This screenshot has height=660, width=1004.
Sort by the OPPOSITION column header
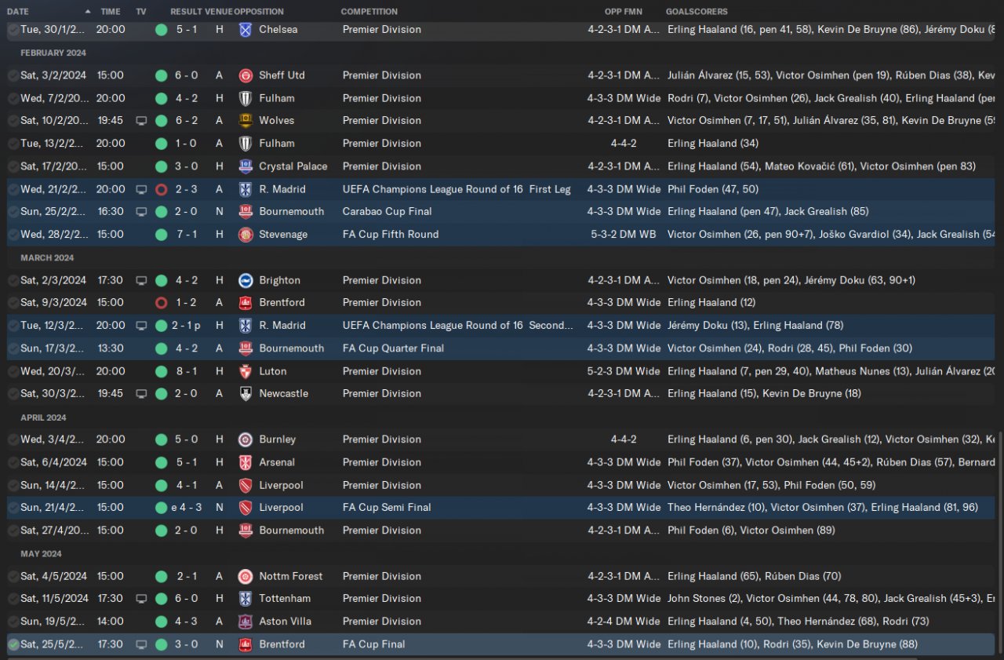click(x=259, y=12)
